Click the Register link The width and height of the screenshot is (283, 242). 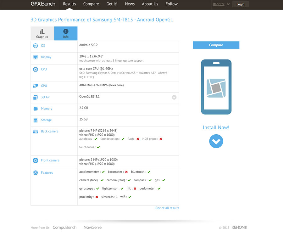[x=219, y=4]
